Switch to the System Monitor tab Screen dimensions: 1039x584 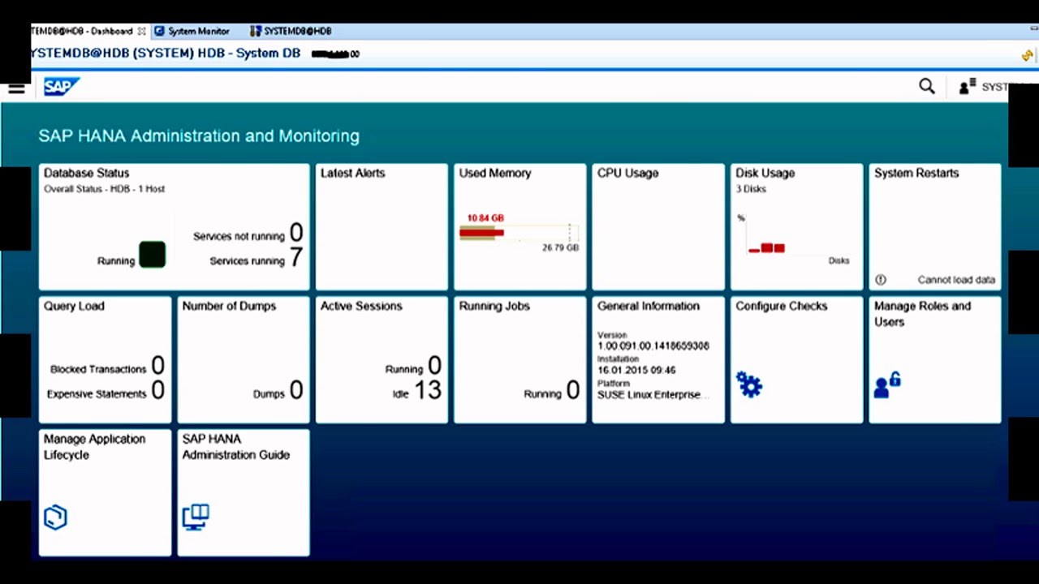point(192,31)
